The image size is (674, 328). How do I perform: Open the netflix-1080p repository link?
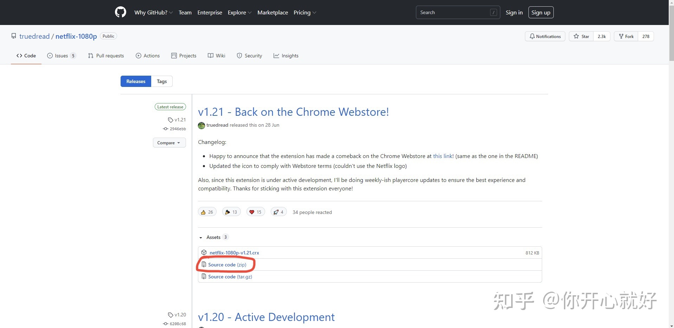point(76,36)
